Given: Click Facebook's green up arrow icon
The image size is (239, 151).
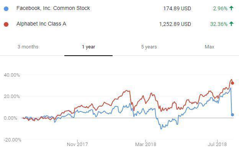Looking at the screenshot, I should pyautogui.click(x=231, y=8).
